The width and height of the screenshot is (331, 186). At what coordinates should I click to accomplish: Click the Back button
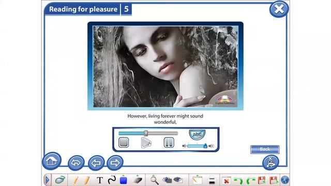[265, 149]
